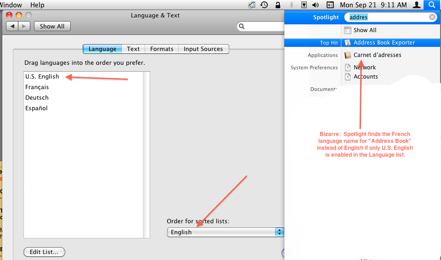Clear the Spotlight search with the X button
Image resolution: width=441 pixels, height=260 pixels.
coord(432,17)
